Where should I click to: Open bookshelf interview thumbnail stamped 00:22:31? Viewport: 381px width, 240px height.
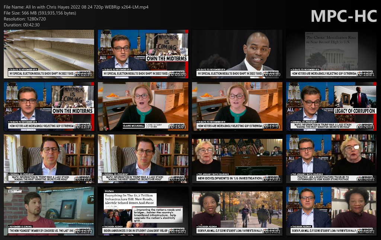point(49,159)
